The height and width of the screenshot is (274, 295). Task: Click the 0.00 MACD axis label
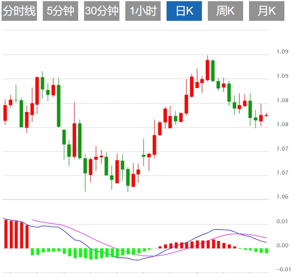click(x=282, y=245)
